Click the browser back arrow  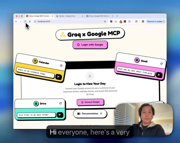pyautogui.click(x=16, y=22)
